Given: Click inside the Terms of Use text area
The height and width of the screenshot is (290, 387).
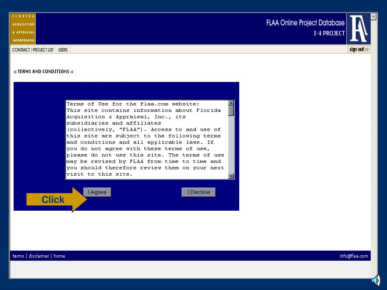Looking at the screenshot, I should pyautogui.click(x=147, y=139).
